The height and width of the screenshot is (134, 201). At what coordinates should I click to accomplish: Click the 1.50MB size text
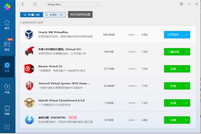(109, 103)
